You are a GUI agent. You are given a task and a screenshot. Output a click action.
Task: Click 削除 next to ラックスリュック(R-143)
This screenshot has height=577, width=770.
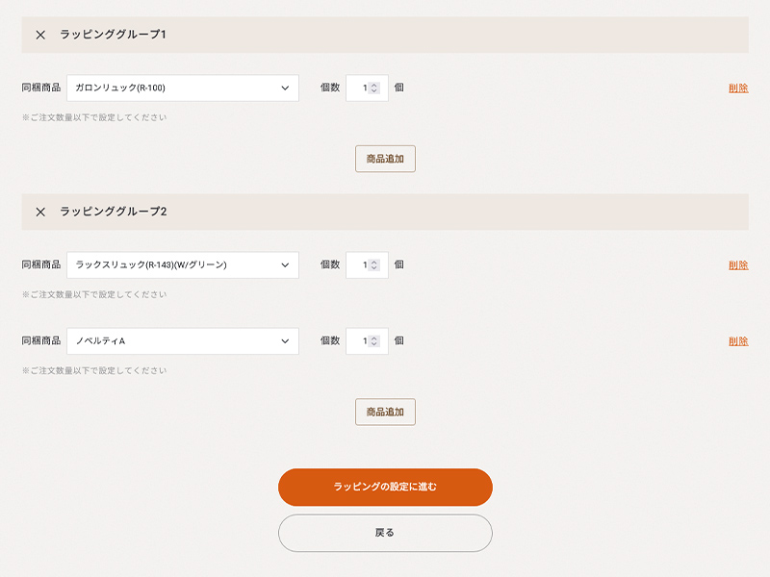click(x=737, y=265)
